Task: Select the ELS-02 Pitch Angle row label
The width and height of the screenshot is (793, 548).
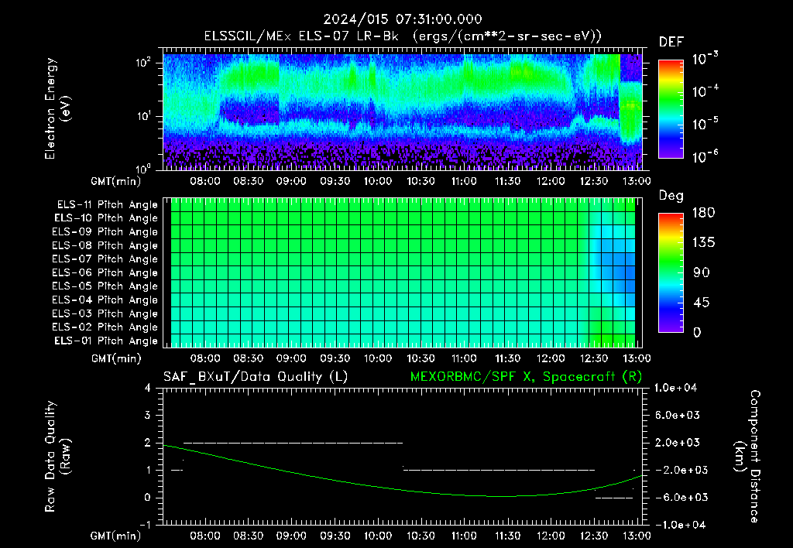Action: point(105,327)
